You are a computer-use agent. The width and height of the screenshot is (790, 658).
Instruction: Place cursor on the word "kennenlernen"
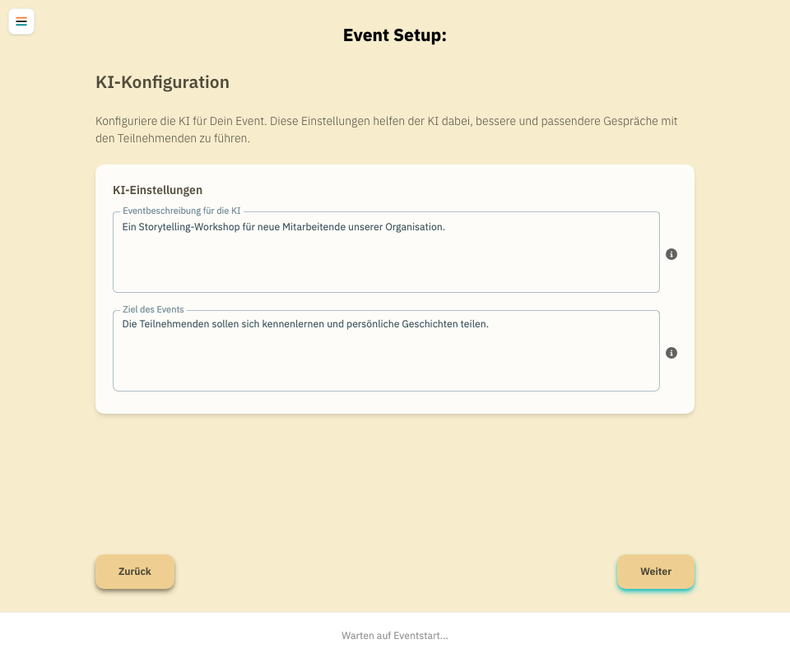coord(291,324)
